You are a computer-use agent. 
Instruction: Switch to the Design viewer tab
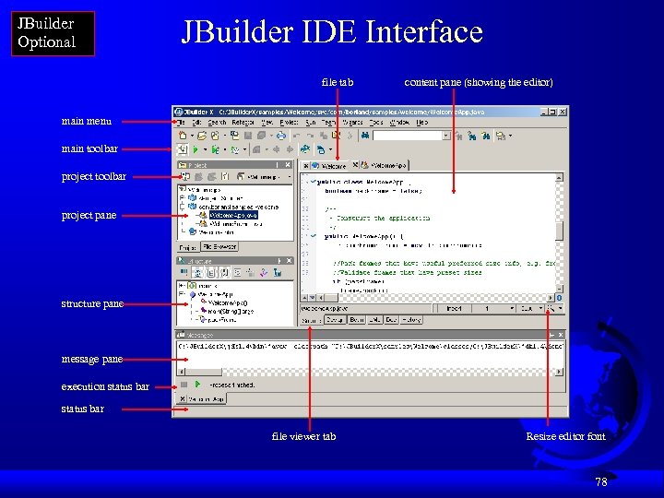click(x=336, y=320)
